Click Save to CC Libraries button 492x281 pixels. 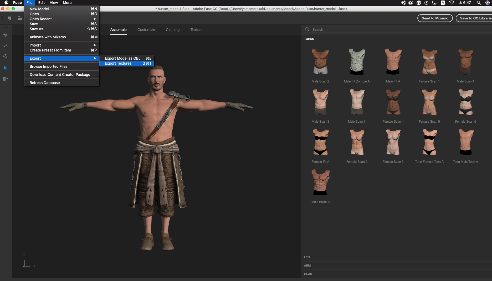point(475,18)
